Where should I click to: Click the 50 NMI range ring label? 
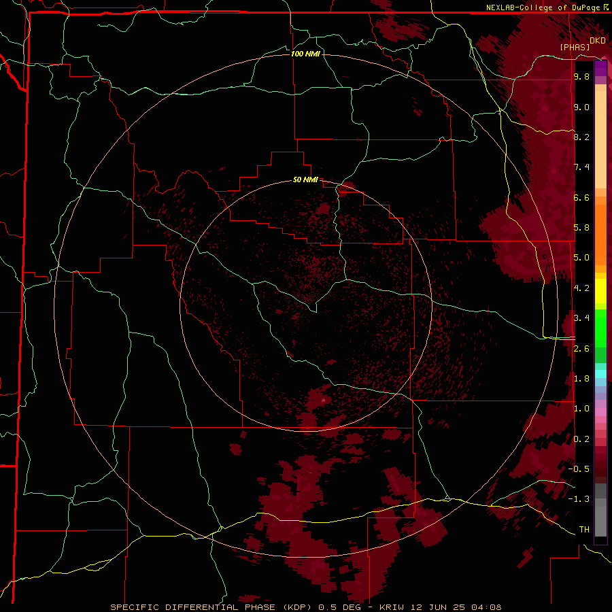pyautogui.click(x=305, y=180)
